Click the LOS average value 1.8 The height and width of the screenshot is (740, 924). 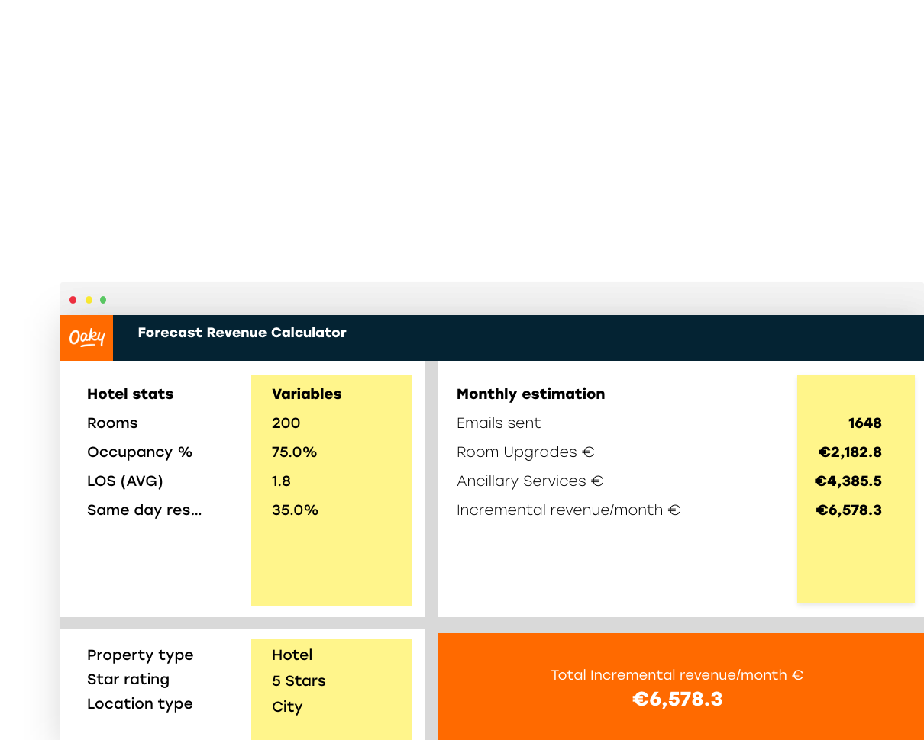[x=281, y=481]
